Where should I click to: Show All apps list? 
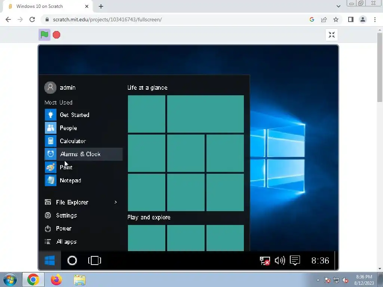(x=61, y=242)
